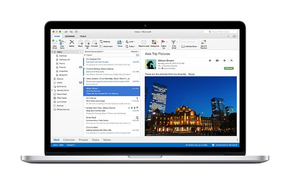
Task: Collapse the Inbox folder tree triangle
Action: tap(52, 52)
